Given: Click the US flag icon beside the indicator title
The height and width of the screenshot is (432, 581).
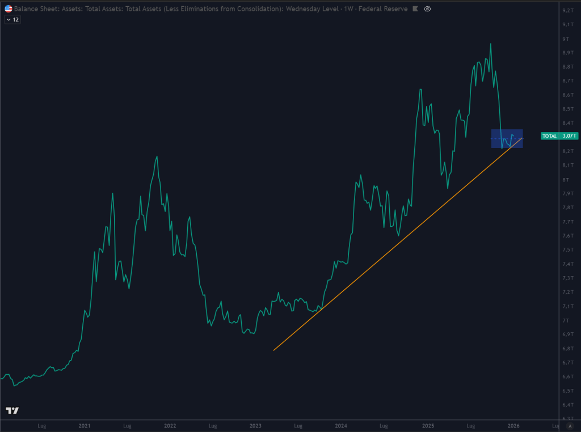Looking at the screenshot, I should (8, 9).
